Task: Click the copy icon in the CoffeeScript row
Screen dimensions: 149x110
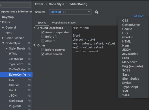Action: coord(29,69)
